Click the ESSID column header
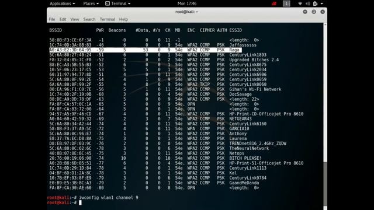The width and height of the screenshot is (374, 210). [236, 30]
